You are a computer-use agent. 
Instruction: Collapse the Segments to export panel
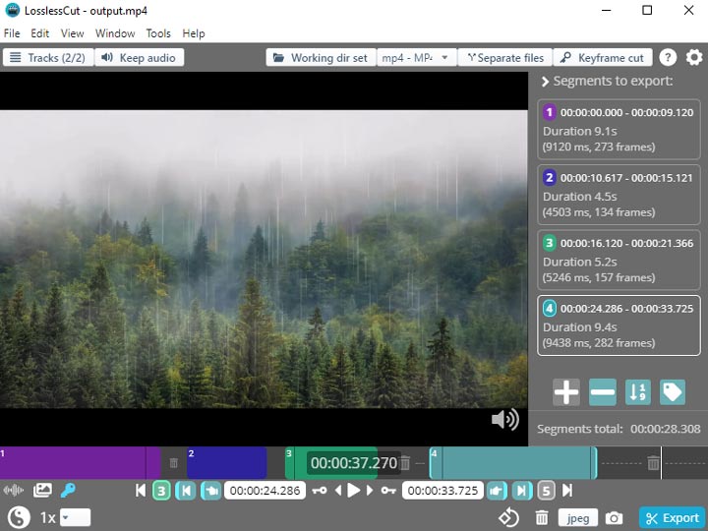pyautogui.click(x=545, y=82)
